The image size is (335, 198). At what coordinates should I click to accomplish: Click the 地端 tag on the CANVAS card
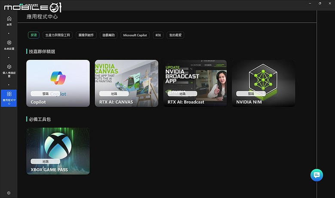[x=114, y=94]
